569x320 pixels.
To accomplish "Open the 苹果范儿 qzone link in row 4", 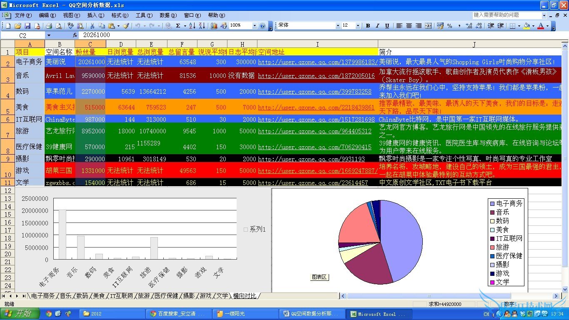I will [314, 92].
